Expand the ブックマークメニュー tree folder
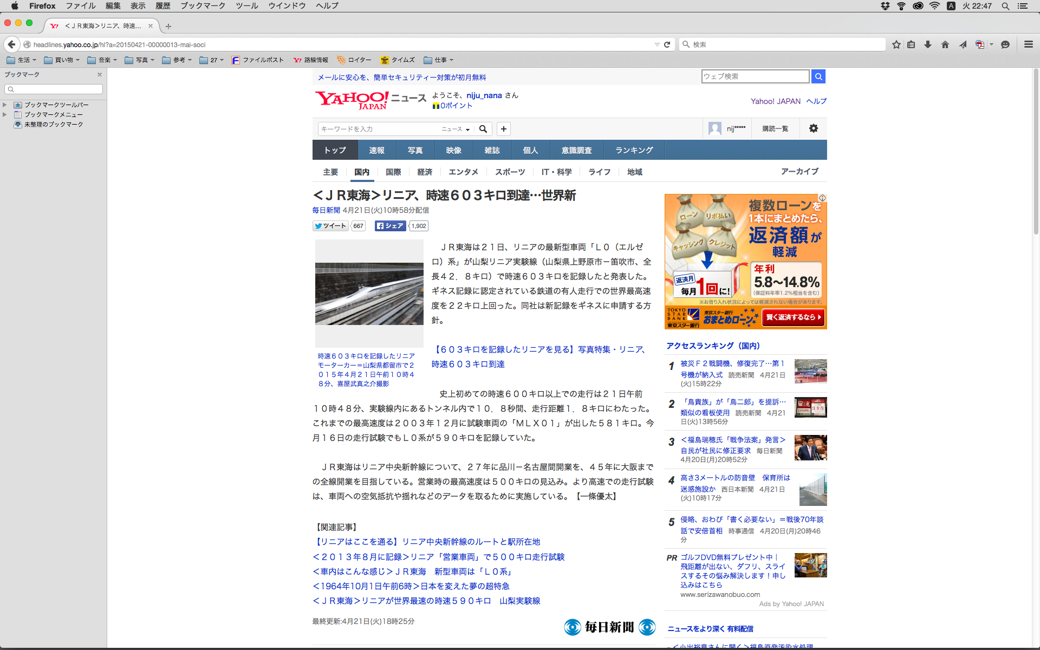1040x650 pixels. point(5,115)
